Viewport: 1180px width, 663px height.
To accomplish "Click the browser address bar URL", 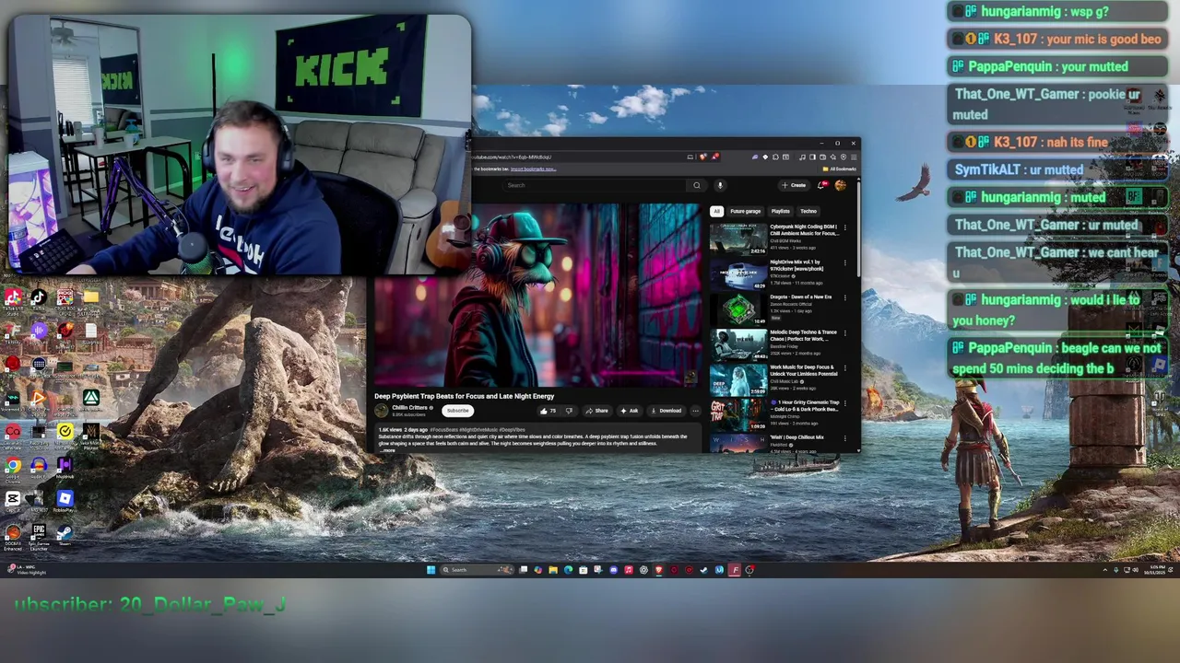I will point(512,157).
